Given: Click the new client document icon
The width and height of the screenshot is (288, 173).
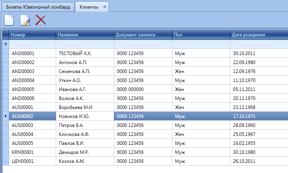Looking at the screenshot, I should coord(9,20).
